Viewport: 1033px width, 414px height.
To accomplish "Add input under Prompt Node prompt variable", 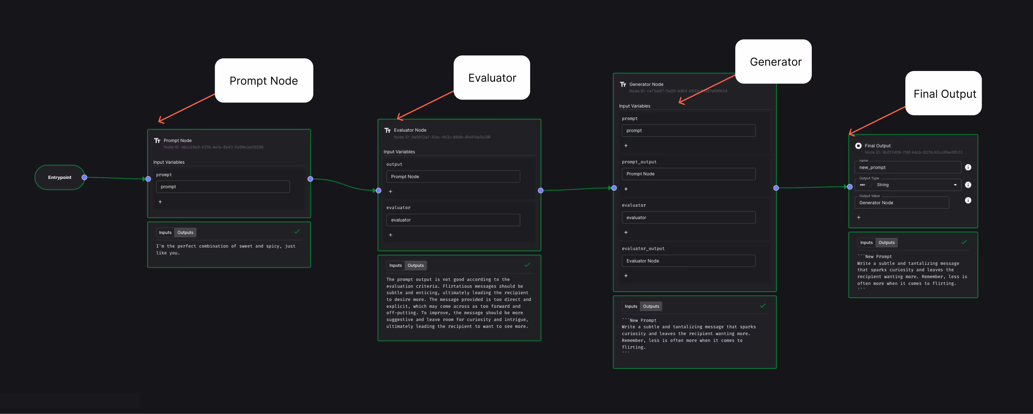I will [x=160, y=202].
